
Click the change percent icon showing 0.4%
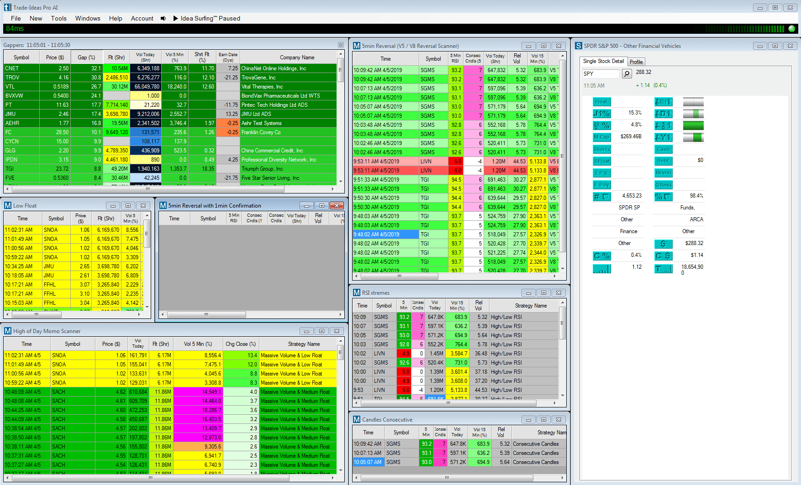[601, 256]
